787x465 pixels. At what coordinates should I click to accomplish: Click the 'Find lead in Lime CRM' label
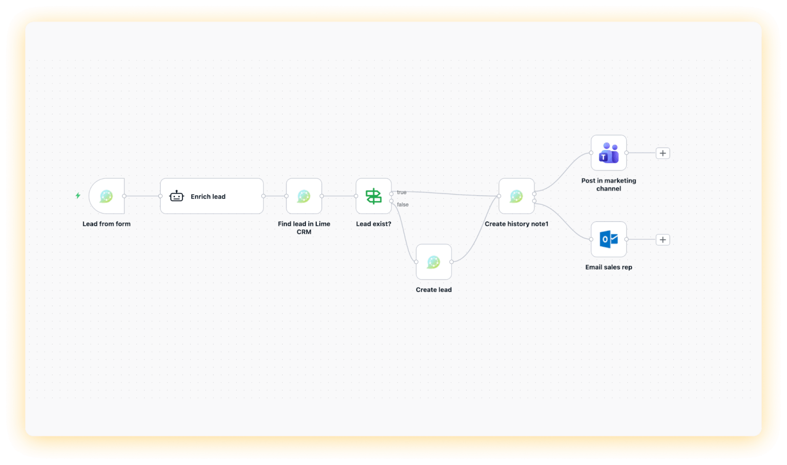(x=304, y=228)
